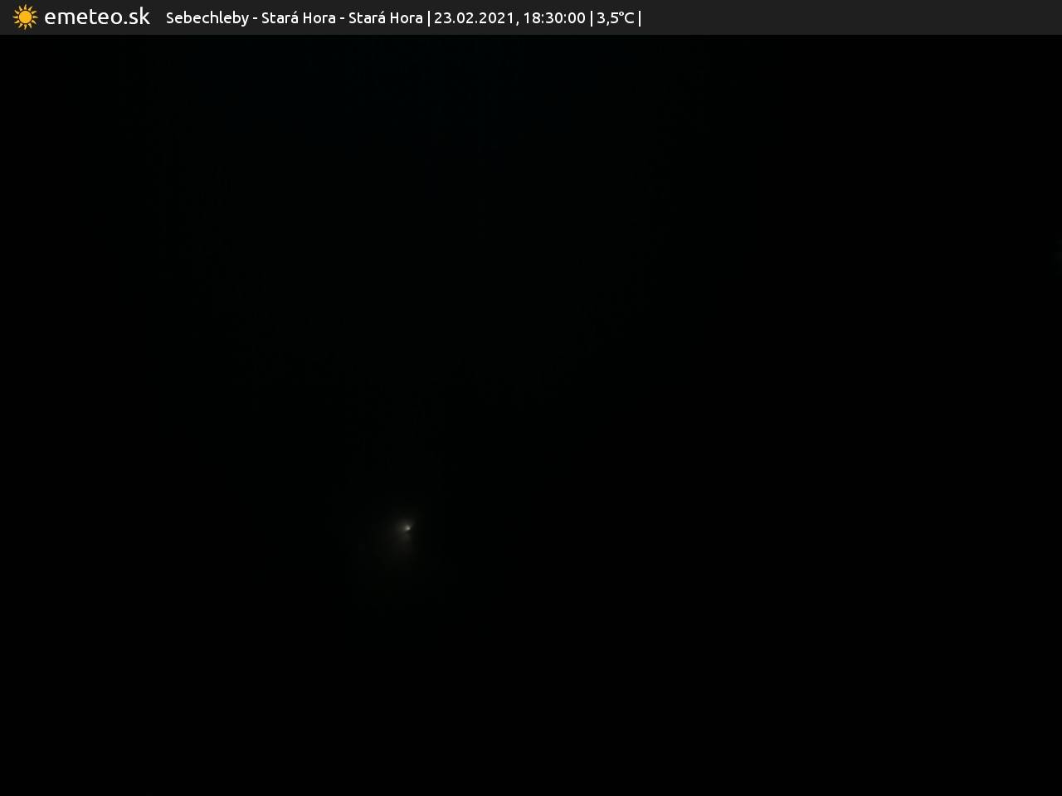Click the center of the dark webcam image
Screen dimensions: 1062x796
click(x=531, y=415)
